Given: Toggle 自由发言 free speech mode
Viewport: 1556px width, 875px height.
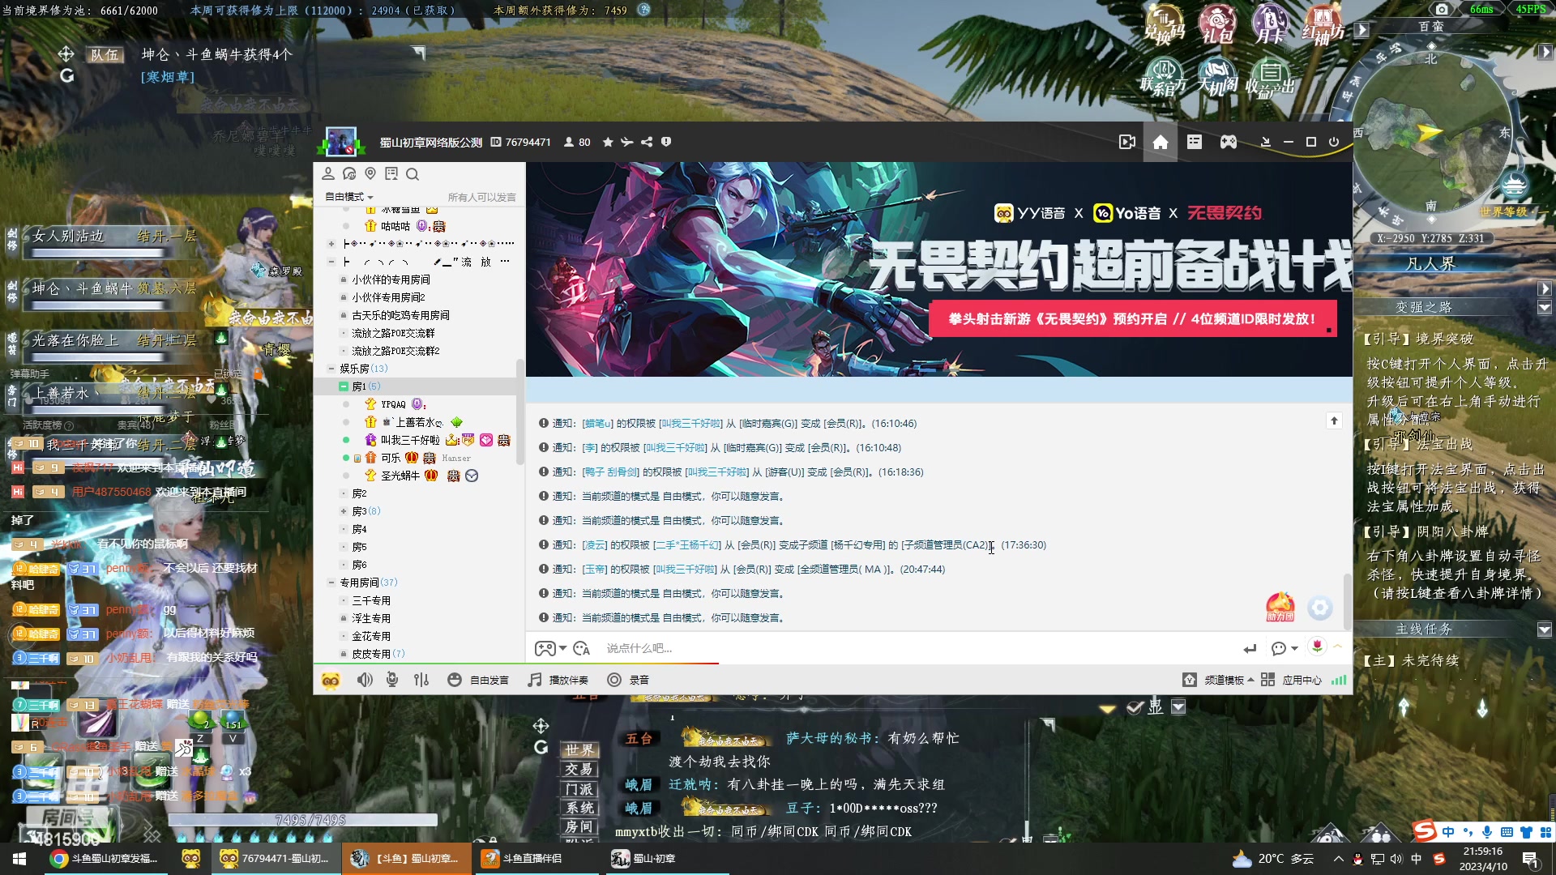Looking at the screenshot, I should tap(478, 680).
